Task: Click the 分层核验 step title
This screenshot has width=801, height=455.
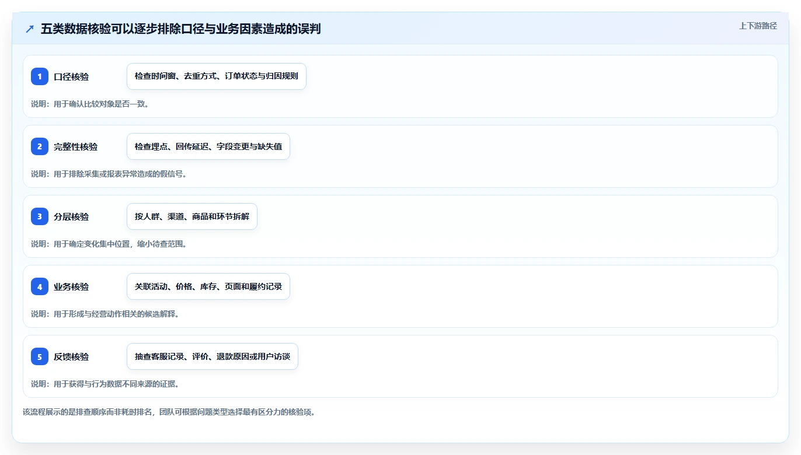Action: (x=71, y=216)
